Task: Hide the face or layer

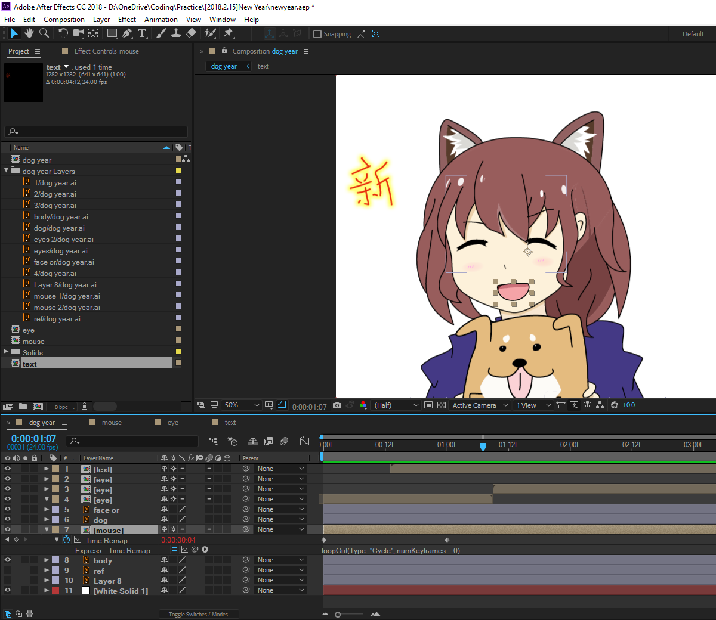Action: coord(8,509)
